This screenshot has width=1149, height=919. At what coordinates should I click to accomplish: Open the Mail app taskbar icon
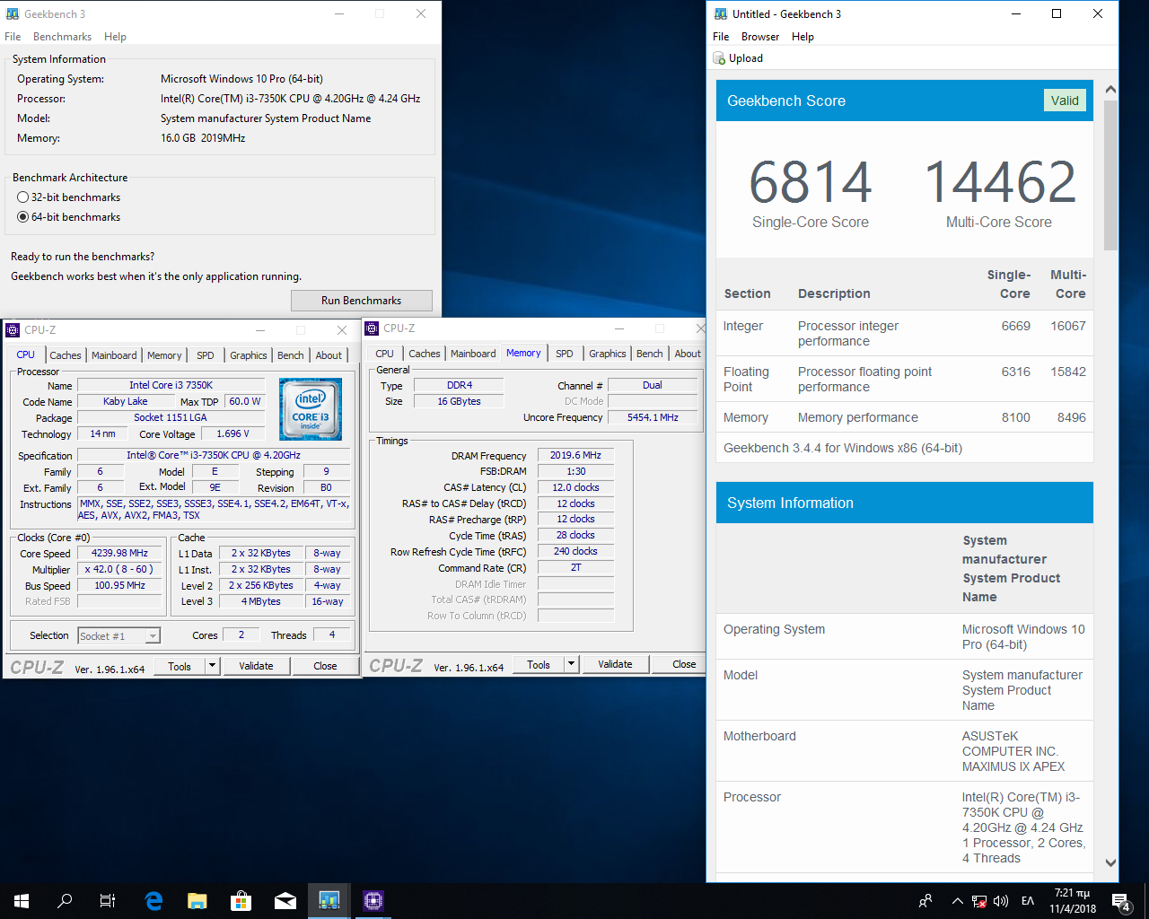pos(285,900)
